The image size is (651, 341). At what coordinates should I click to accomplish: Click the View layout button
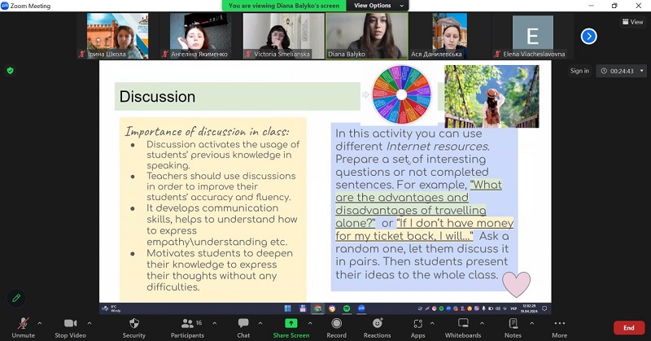(x=632, y=22)
